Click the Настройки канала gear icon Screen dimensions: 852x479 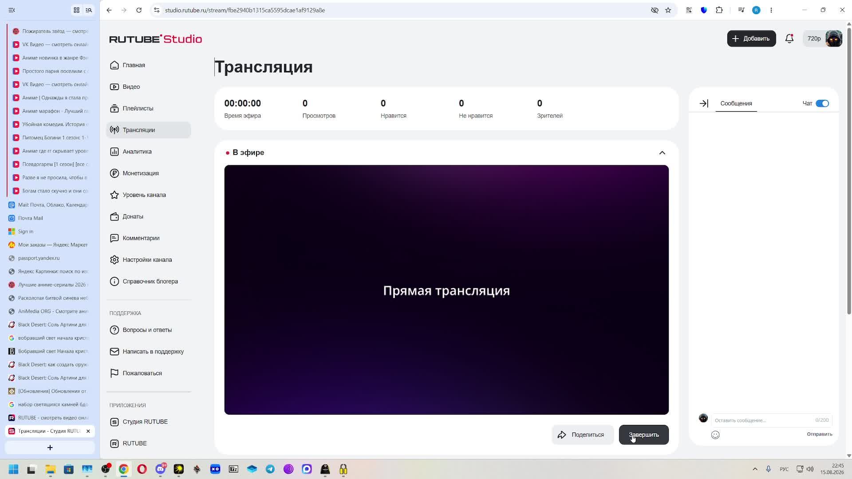[x=114, y=260]
